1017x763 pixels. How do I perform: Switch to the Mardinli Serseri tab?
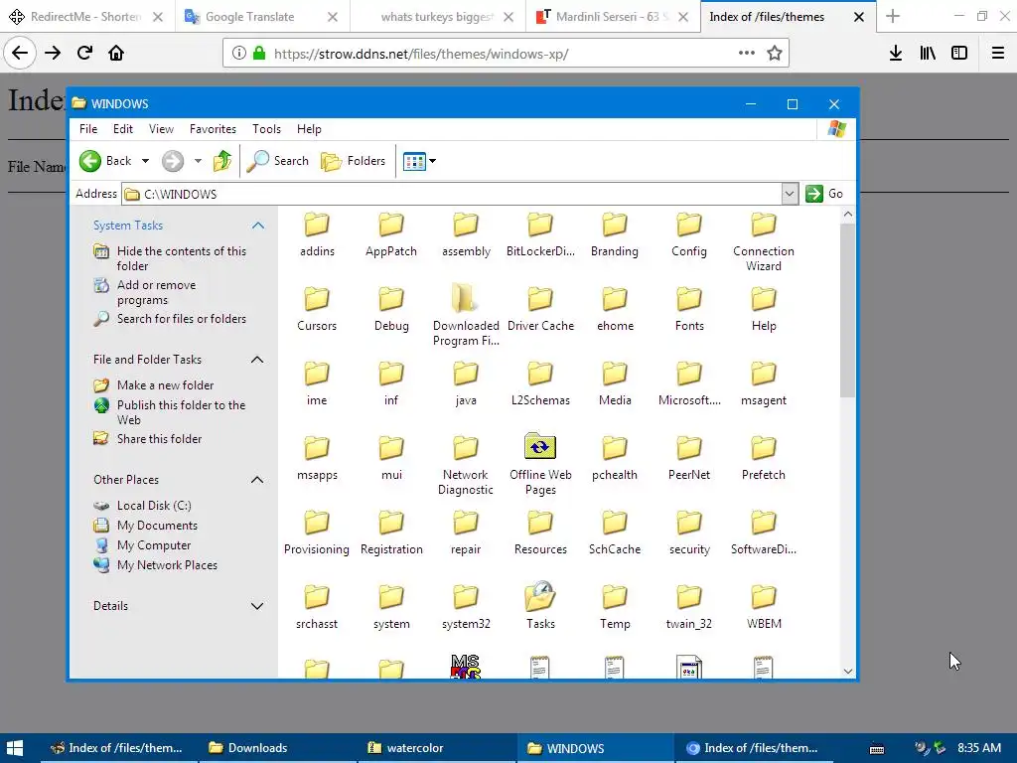[x=612, y=17]
